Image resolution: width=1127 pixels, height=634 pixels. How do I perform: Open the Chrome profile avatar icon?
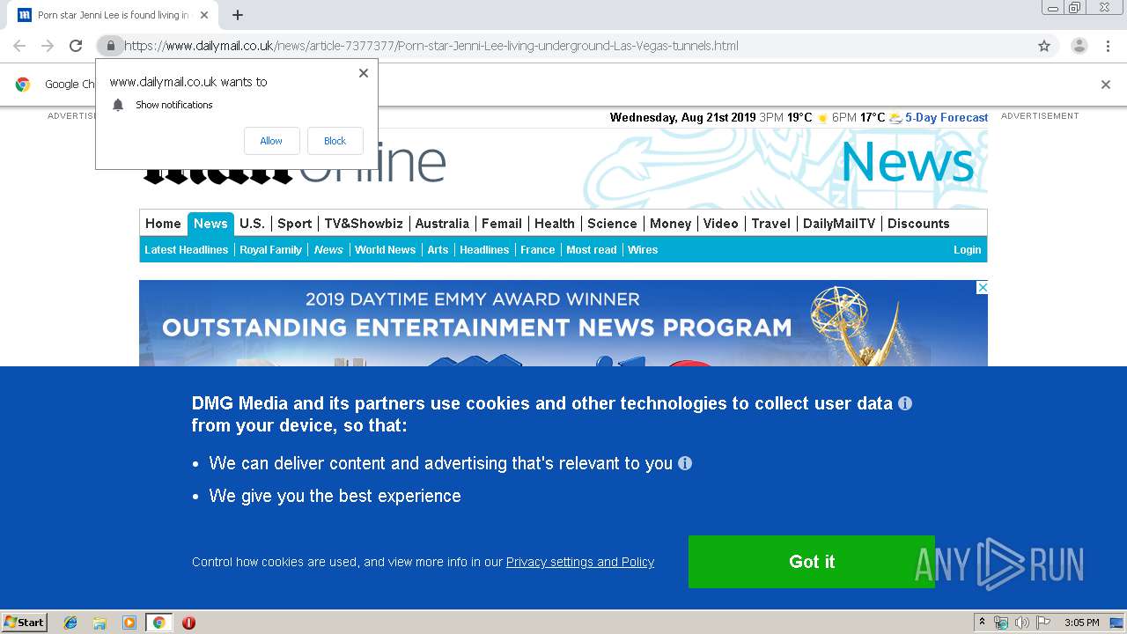pyautogui.click(x=1079, y=46)
